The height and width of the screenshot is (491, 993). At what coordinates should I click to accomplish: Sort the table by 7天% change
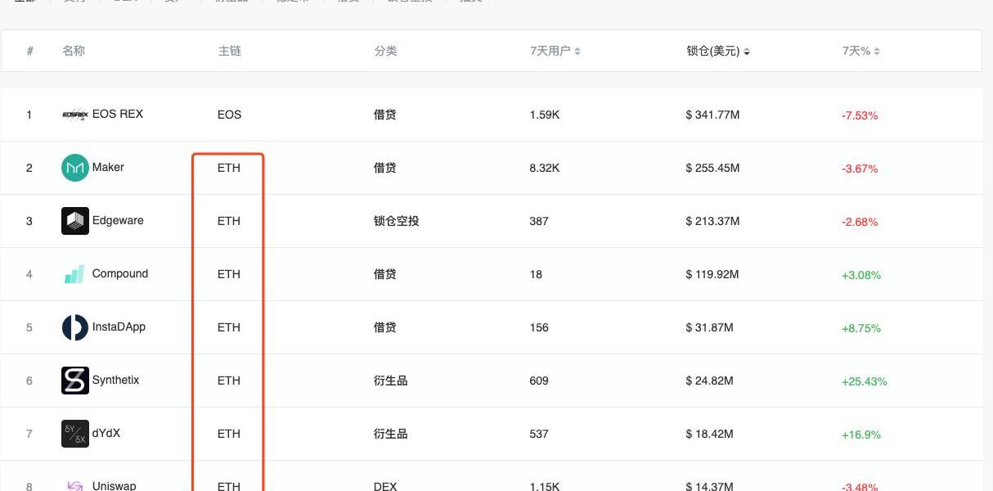click(860, 52)
